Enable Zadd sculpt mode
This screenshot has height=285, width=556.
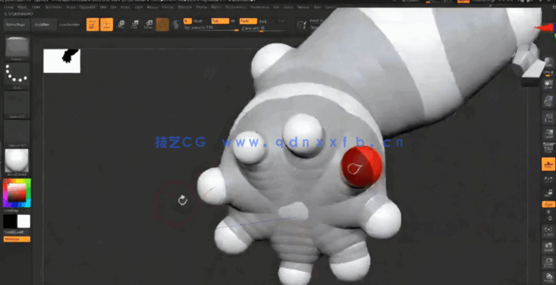click(x=248, y=21)
